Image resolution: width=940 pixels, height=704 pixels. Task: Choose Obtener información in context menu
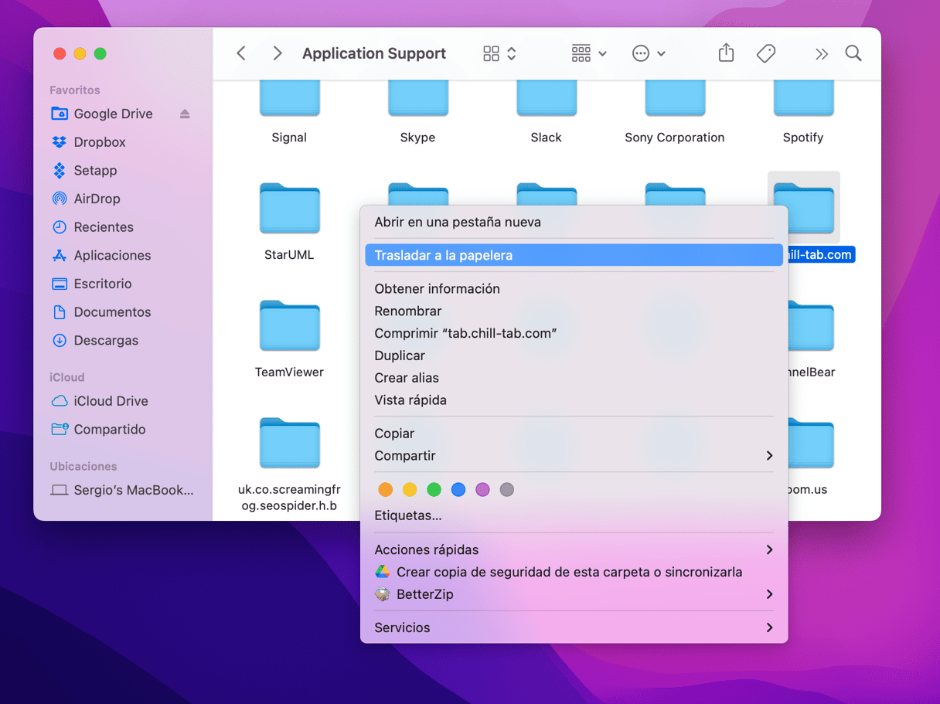point(574,289)
